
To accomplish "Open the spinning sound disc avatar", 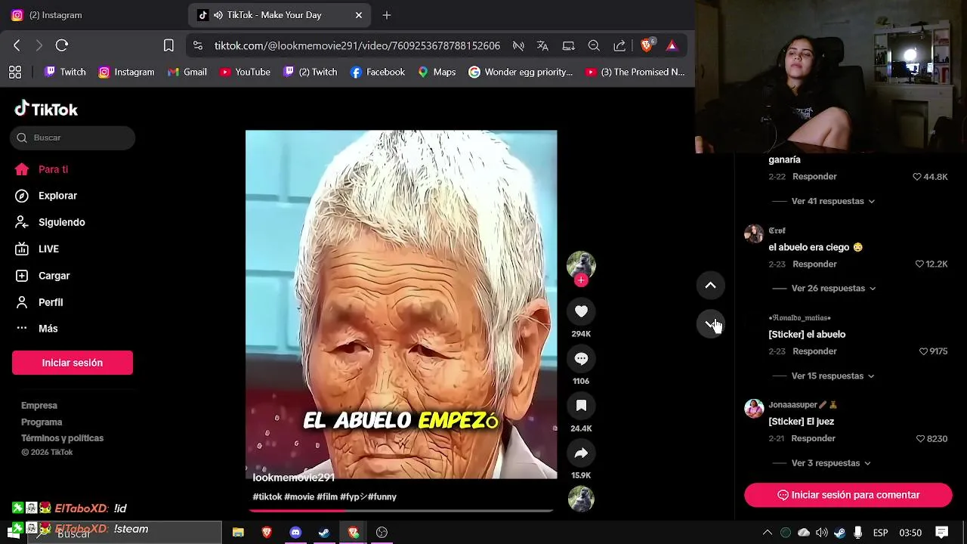I will click(x=581, y=499).
